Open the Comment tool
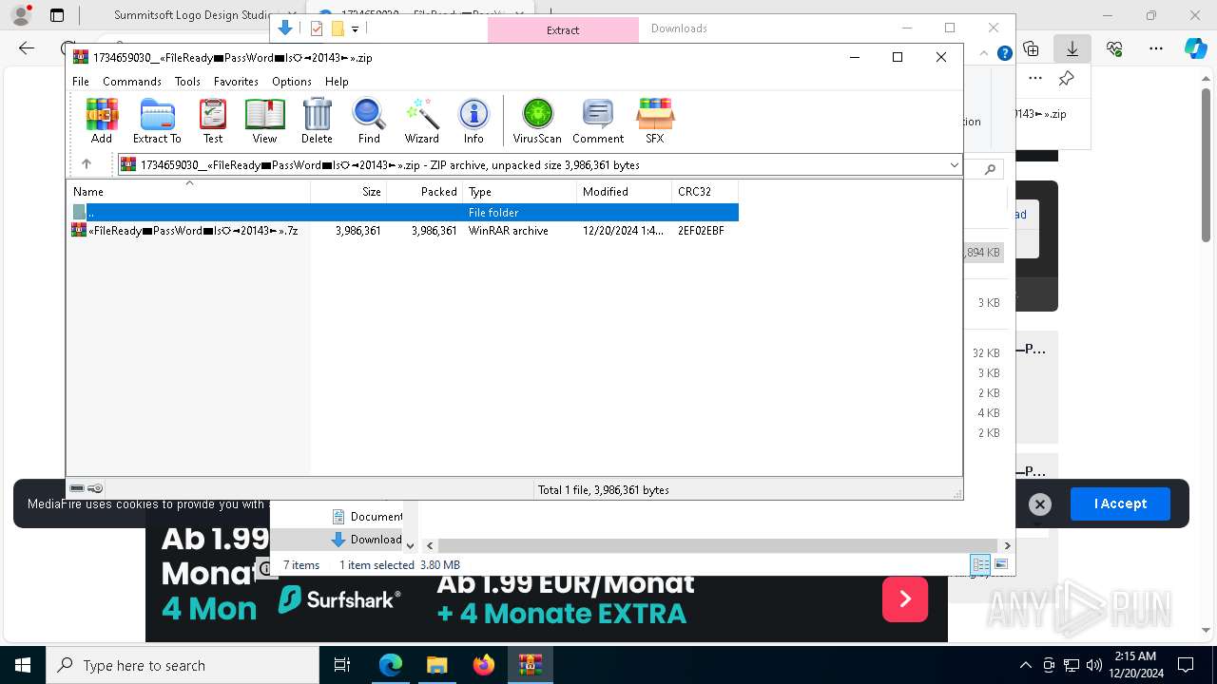The width and height of the screenshot is (1217, 684). [598, 121]
